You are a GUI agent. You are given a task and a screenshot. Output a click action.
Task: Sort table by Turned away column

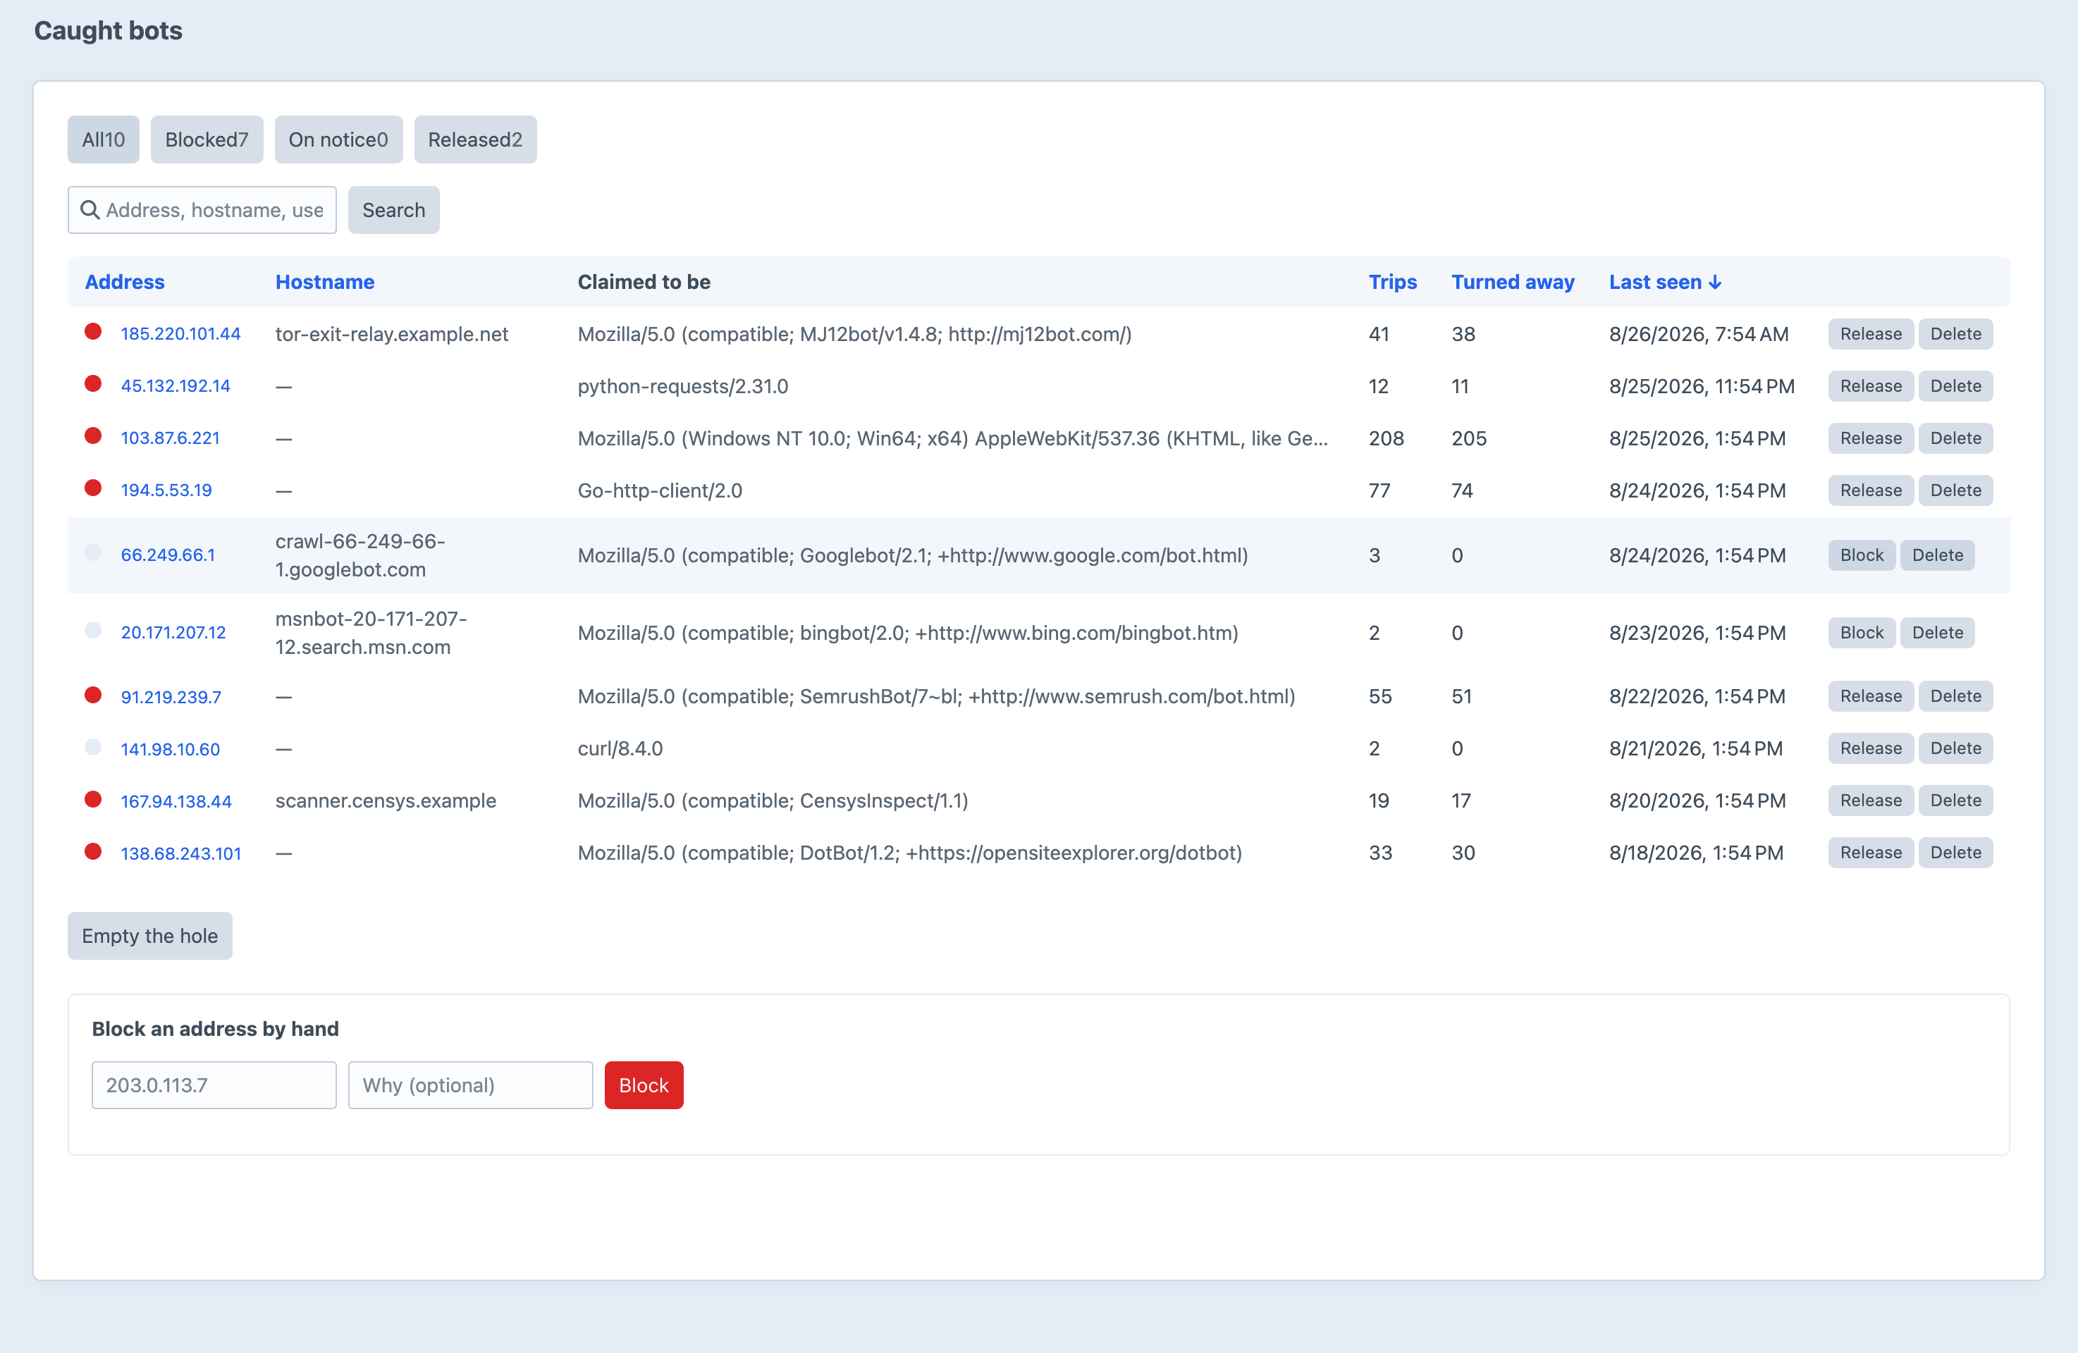tap(1512, 282)
